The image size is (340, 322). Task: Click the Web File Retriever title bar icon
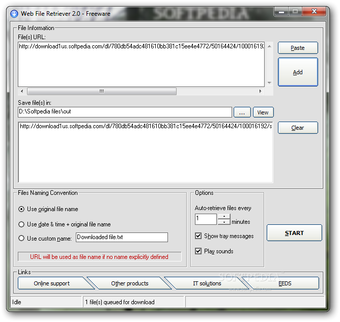[x=14, y=14]
